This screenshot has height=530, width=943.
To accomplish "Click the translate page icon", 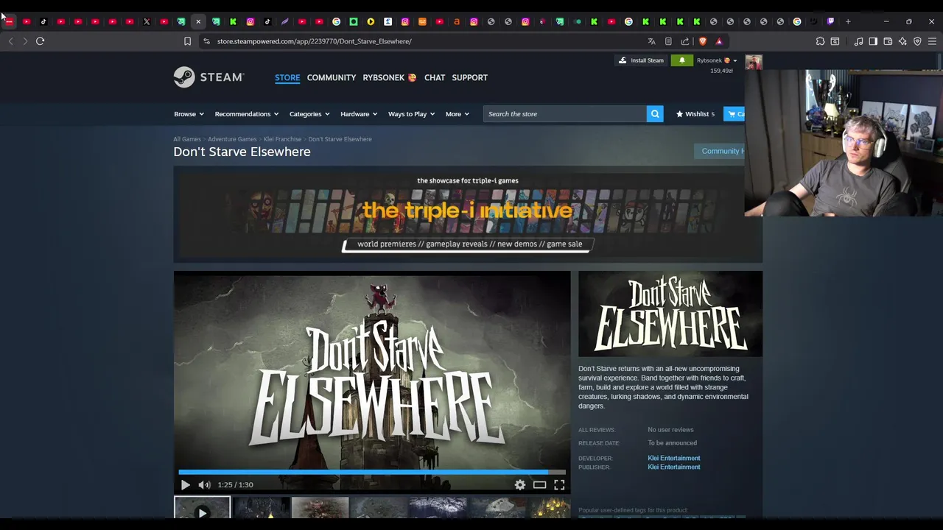I will [651, 41].
